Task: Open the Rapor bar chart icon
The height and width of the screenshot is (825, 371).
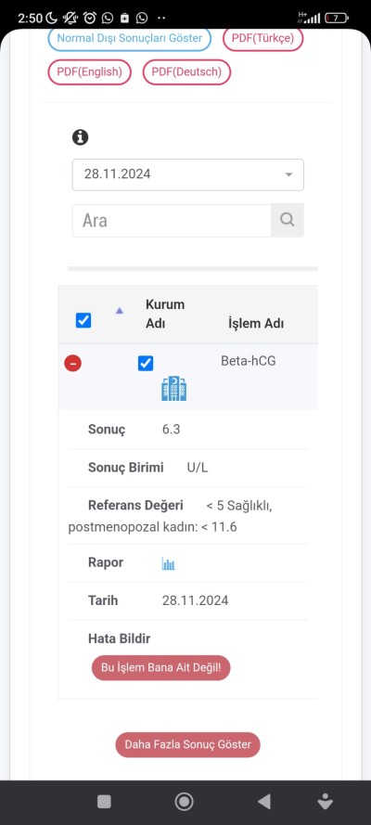Action: coord(168,564)
